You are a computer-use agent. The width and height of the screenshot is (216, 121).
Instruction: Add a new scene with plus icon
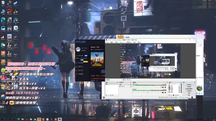106,95
